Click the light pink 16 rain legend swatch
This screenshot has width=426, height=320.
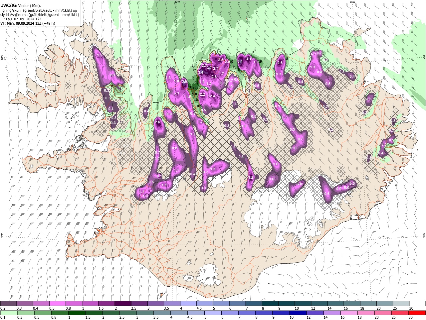pos(349,313)
